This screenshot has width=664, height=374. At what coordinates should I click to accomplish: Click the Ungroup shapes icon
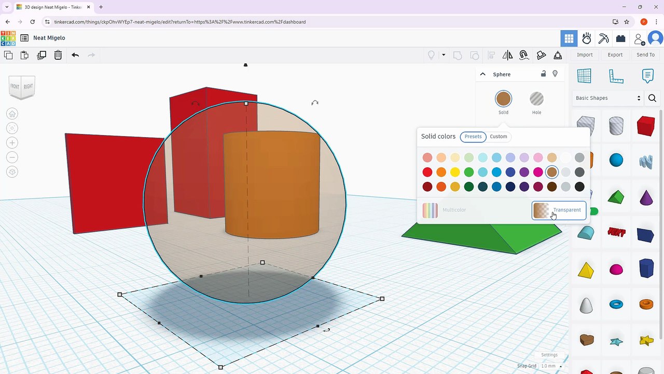pos(474,55)
